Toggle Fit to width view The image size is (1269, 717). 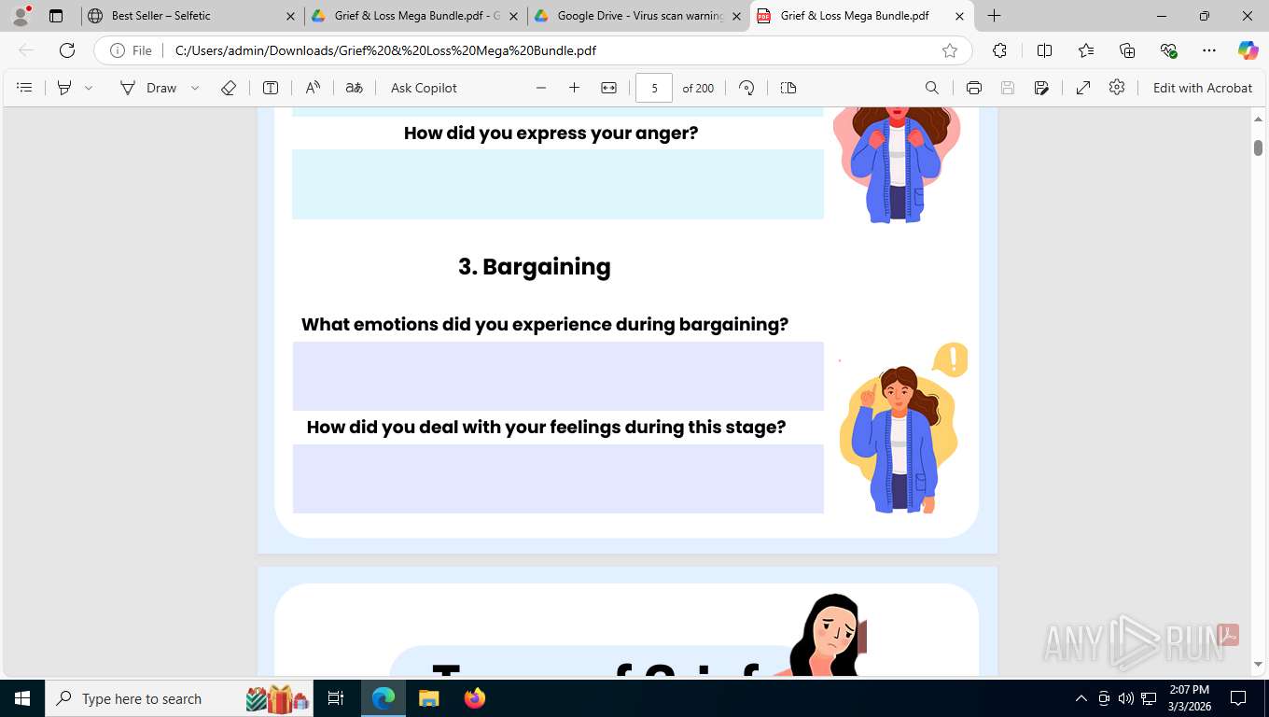pos(609,88)
